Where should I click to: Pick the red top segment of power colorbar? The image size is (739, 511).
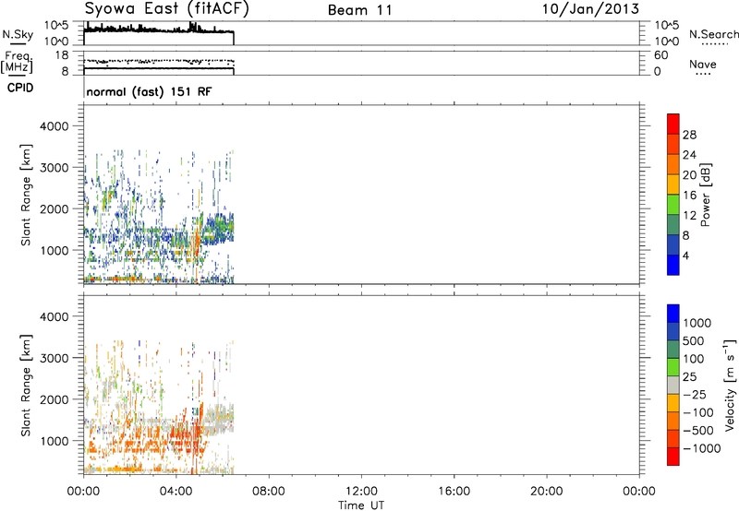(x=673, y=124)
